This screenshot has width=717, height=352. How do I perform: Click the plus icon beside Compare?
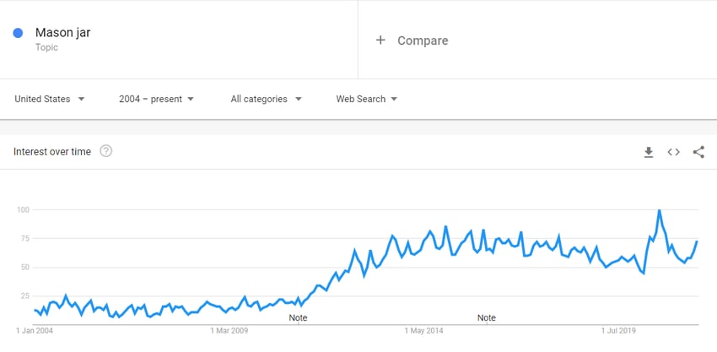click(380, 41)
